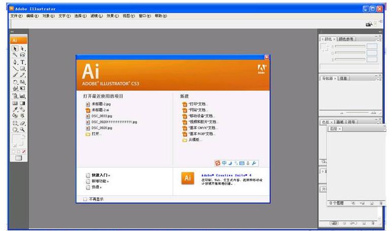Open the 快速入门 link
The height and width of the screenshot is (231, 392).
(x=98, y=175)
